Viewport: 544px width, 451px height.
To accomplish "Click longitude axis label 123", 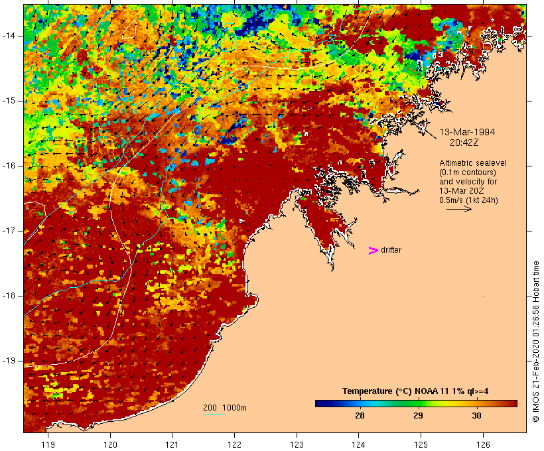I will tap(297, 444).
